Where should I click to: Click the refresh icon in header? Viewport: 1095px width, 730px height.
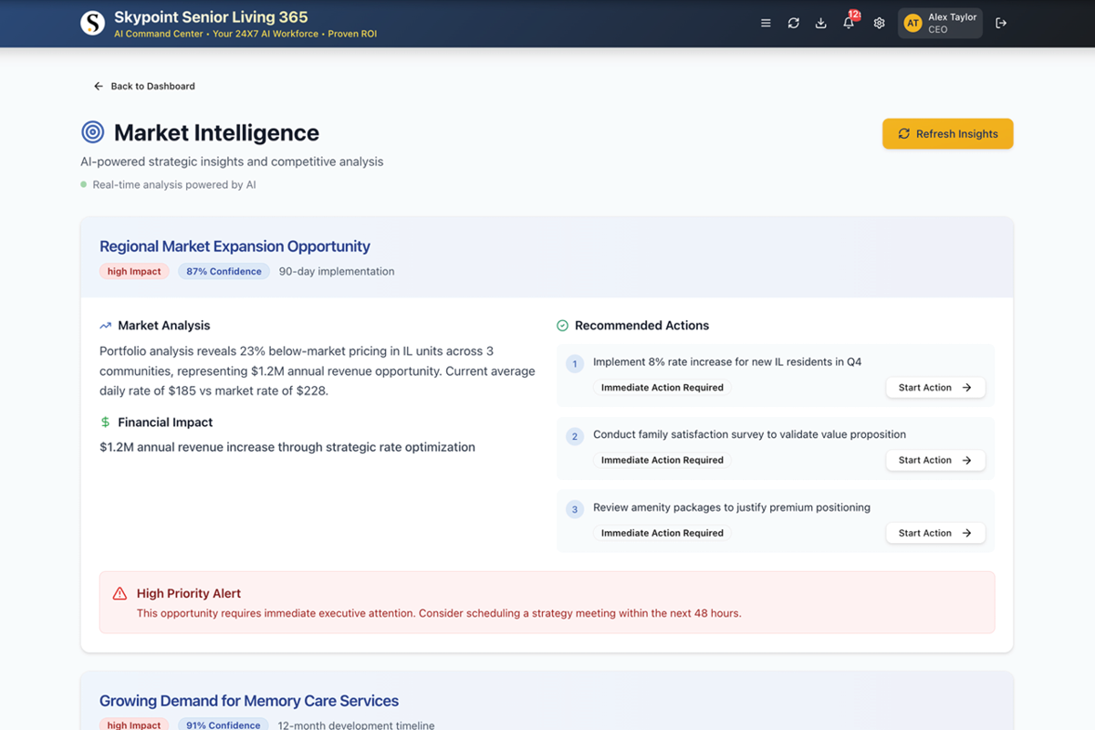pyautogui.click(x=793, y=24)
